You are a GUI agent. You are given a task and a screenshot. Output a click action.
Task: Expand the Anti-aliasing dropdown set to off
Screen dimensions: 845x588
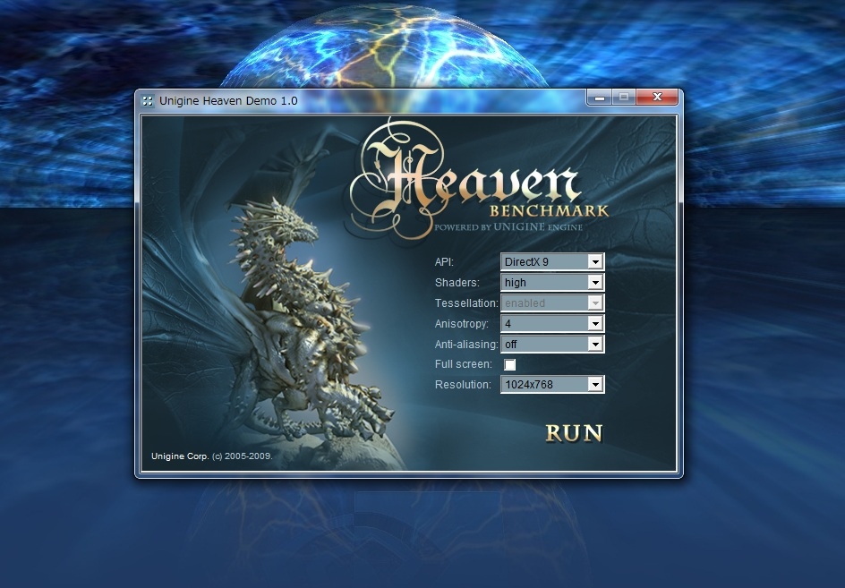click(552, 344)
